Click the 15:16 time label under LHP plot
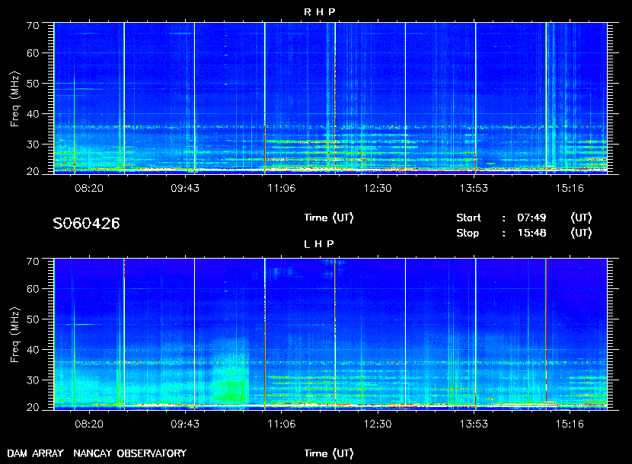 coord(570,424)
